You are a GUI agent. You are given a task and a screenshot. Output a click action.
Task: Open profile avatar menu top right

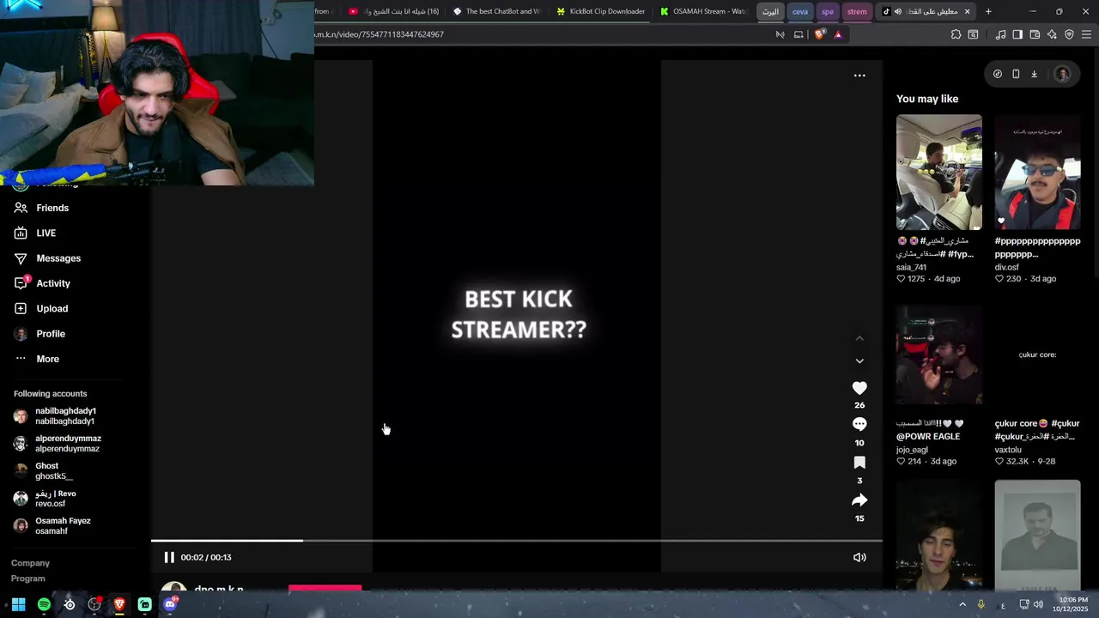tap(1062, 74)
